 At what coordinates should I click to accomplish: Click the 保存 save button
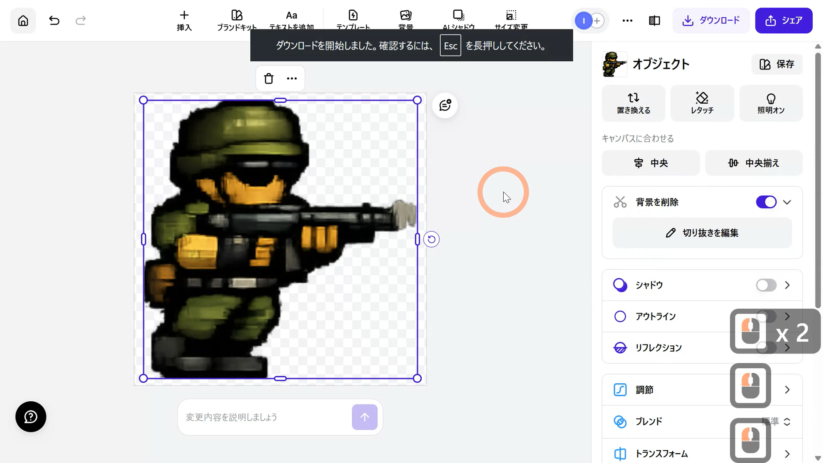[777, 64]
